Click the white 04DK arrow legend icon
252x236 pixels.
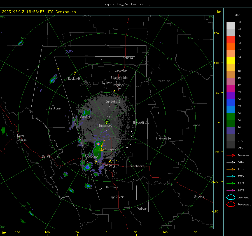(x=231, y=162)
